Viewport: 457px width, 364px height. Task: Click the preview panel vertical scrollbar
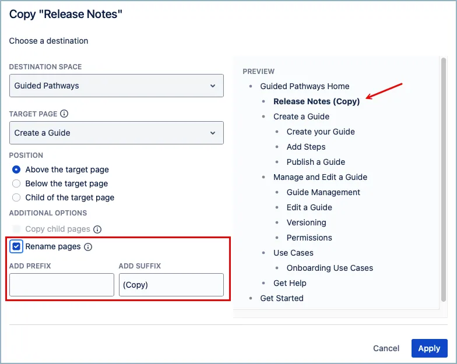[x=444, y=179]
